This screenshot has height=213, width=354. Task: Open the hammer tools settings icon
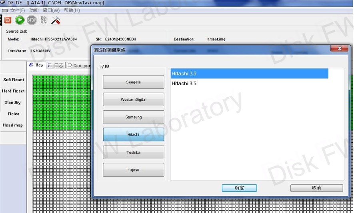[56, 20]
